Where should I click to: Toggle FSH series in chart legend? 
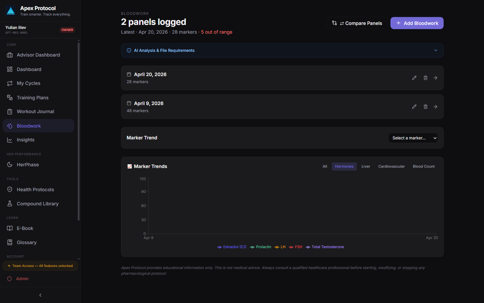(x=295, y=247)
